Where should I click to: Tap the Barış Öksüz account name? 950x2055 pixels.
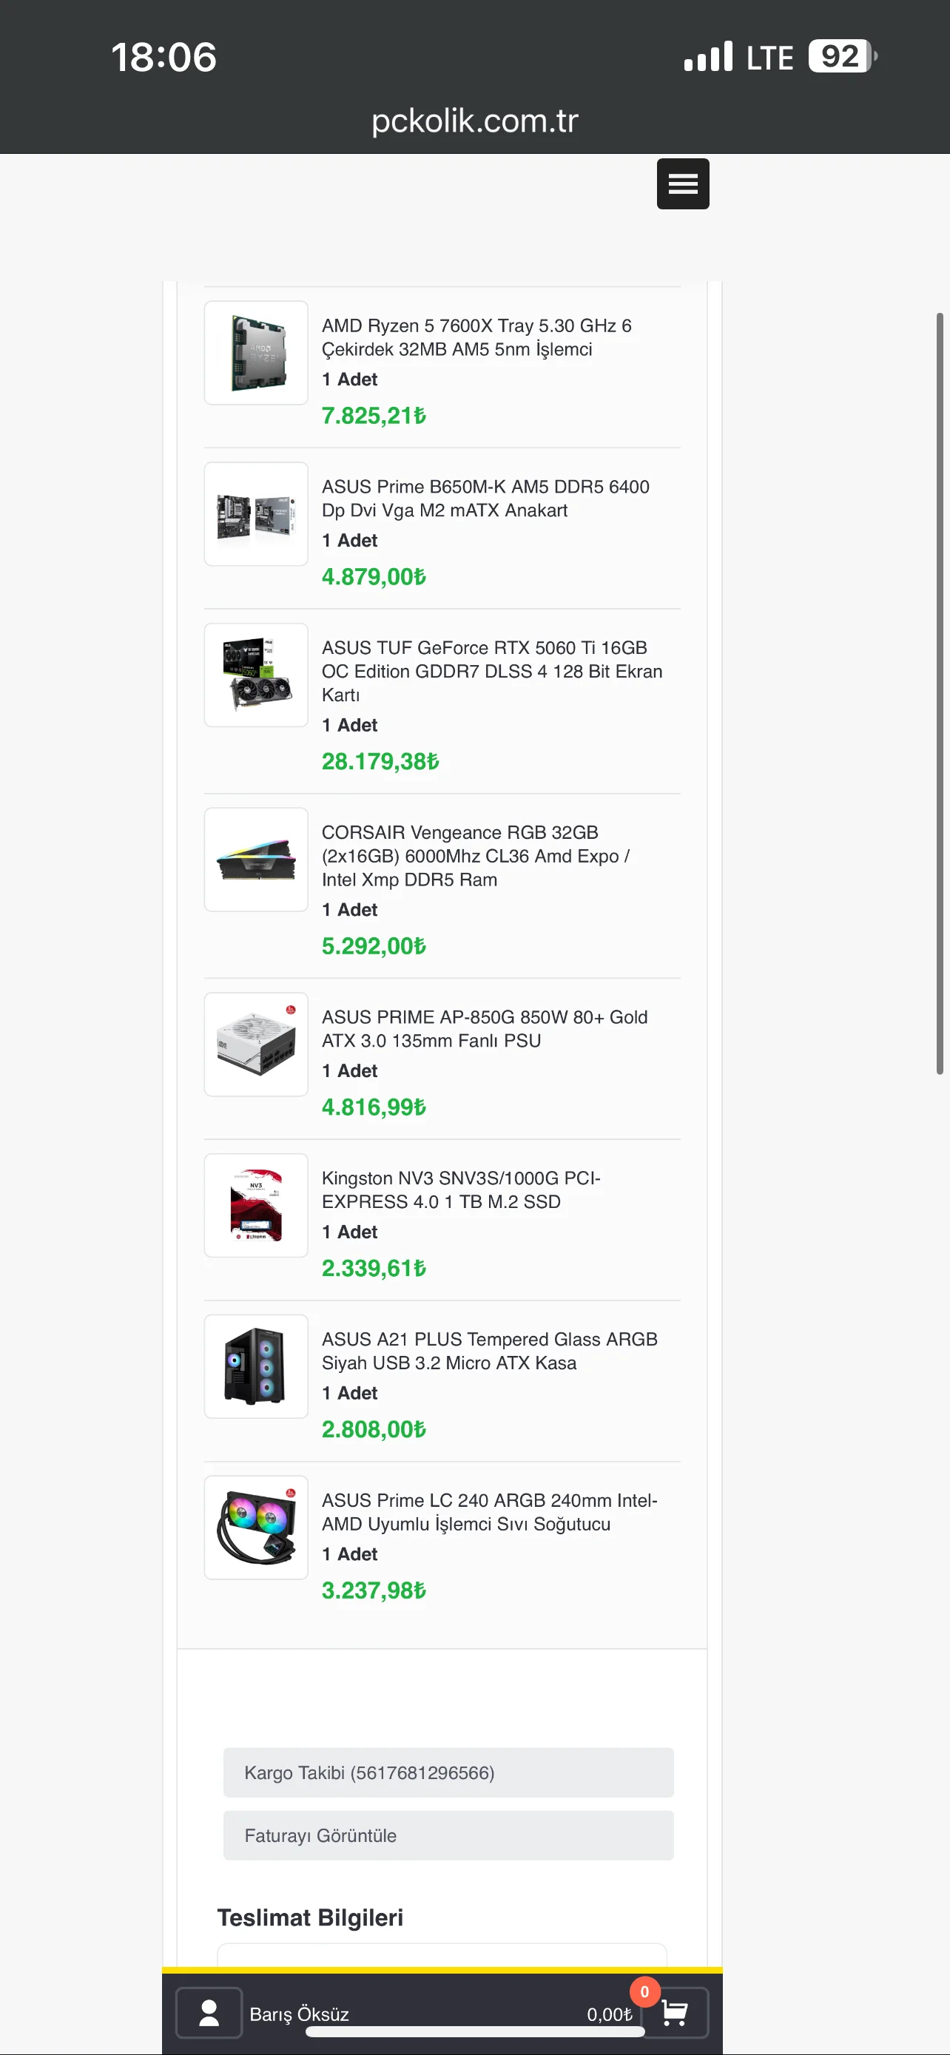click(x=299, y=2014)
